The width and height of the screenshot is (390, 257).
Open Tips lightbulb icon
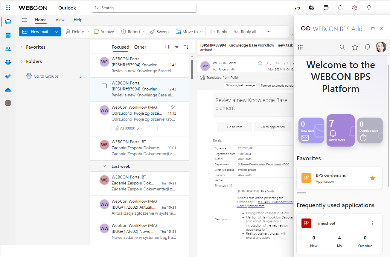(369, 8)
